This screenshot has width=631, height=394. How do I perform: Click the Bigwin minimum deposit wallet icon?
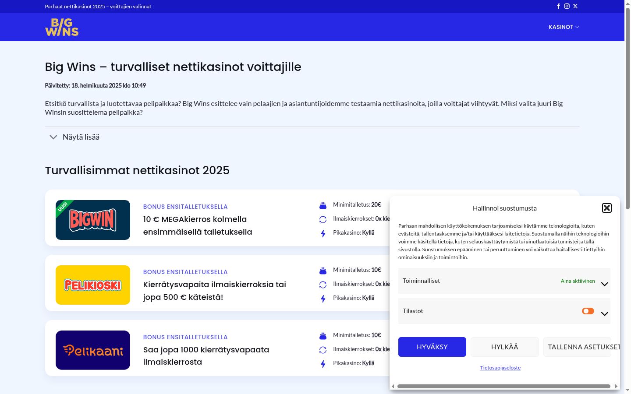[323, 205]
